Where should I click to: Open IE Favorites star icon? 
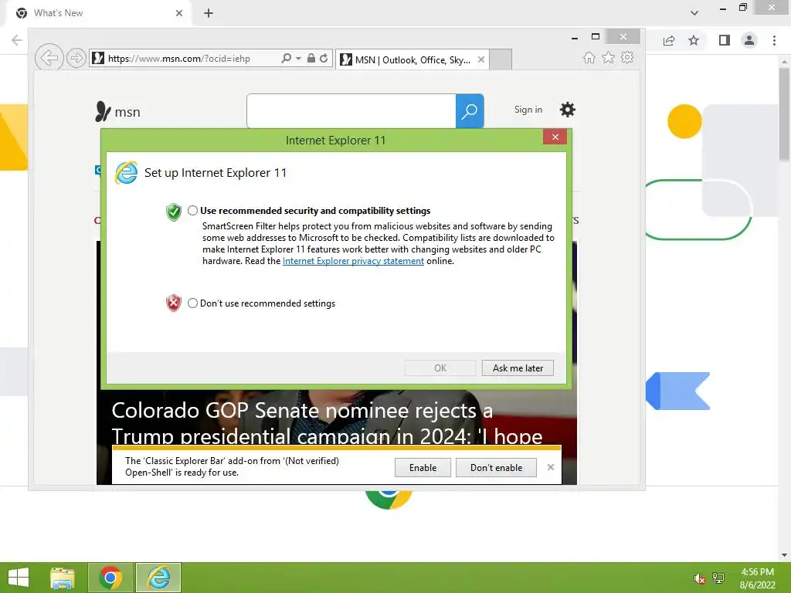click(609, 57)
